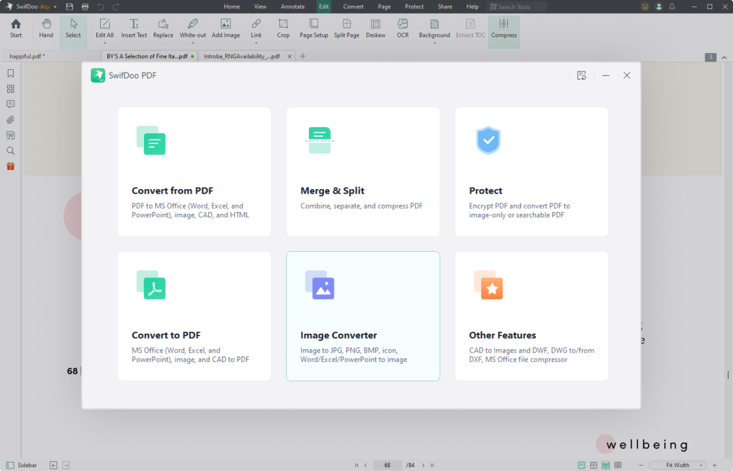Expand the SwifDoo-Pro application menu arrow

[x=55, y=7]
